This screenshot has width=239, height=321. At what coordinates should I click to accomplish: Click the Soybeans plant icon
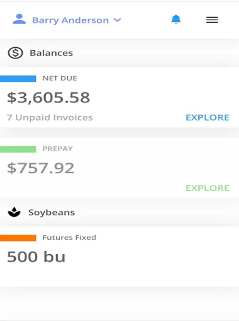(14, 212)
